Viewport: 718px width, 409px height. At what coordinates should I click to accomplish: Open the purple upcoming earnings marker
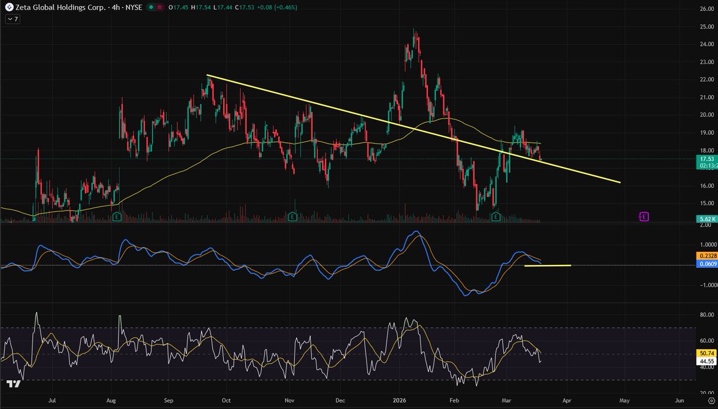click(x=644, y=216)
